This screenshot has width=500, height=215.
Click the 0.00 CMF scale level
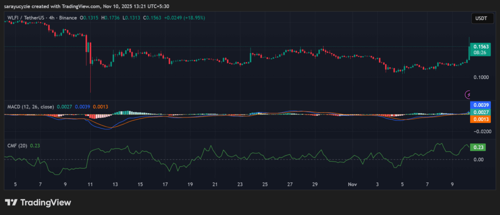478,159
